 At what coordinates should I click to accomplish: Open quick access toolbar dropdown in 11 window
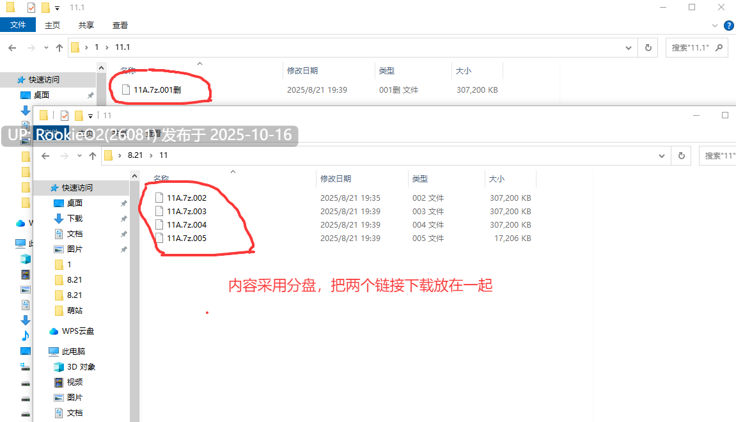(91, 116)
